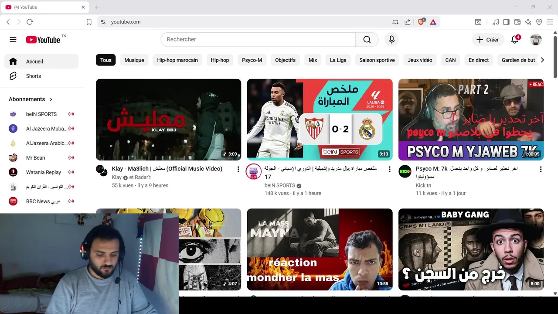This screenshot has height=314, width=558.
Task: Click the Klay Ma3lich video title
Action: (x=167, y=169)
